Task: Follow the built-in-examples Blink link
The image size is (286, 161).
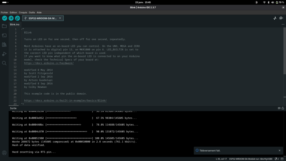Action: pyautogui.click(x=65, y=101)
